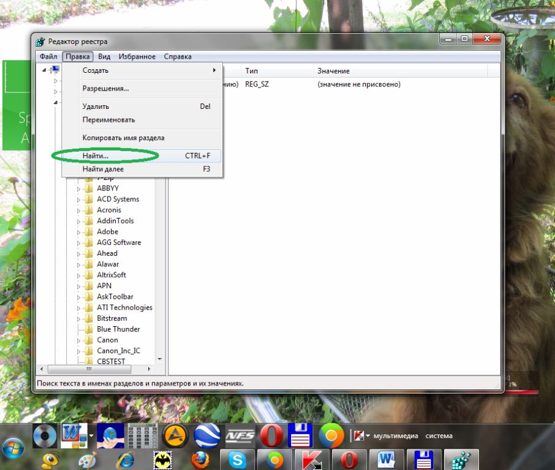555x470 pixels.
Task: Open the Избранное menu
Action: point(137,56)
